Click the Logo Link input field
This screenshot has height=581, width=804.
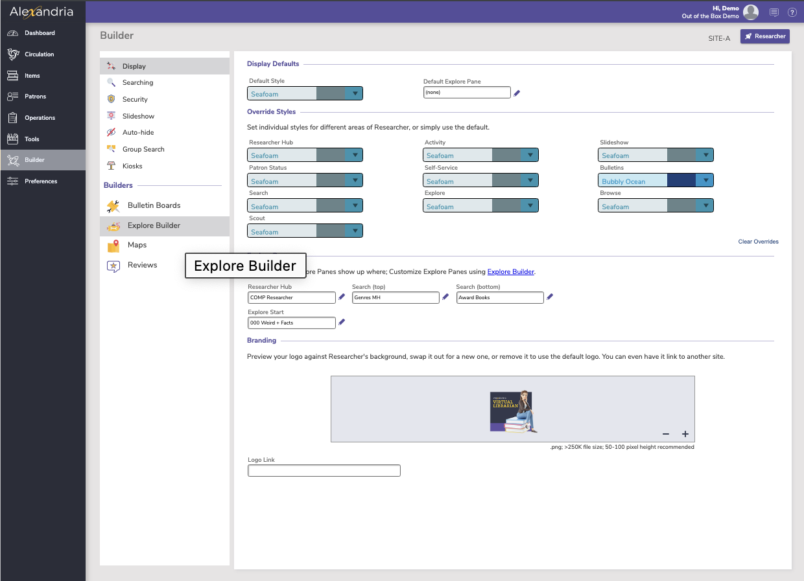324,471
